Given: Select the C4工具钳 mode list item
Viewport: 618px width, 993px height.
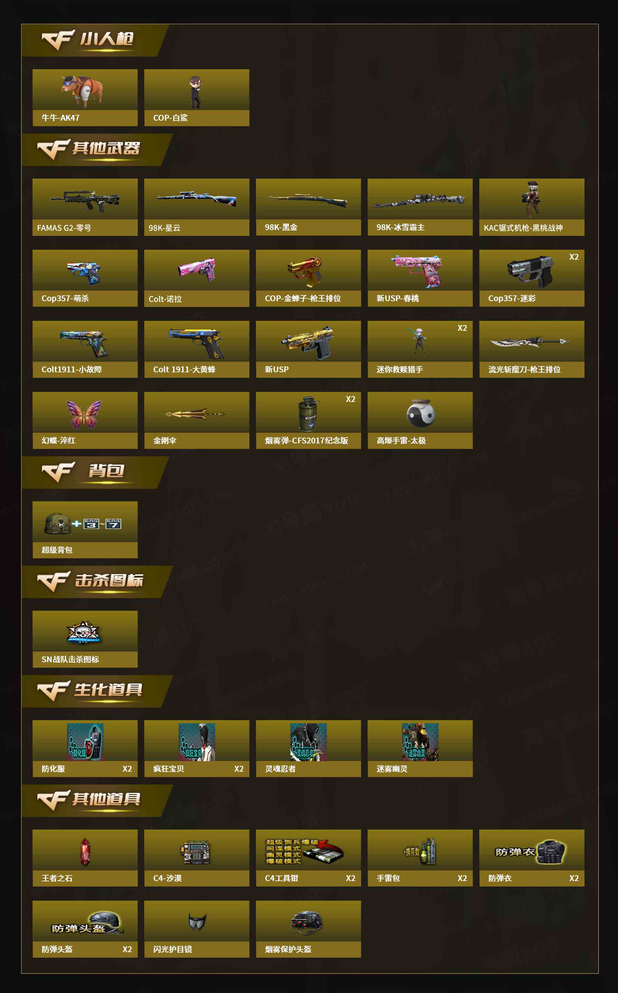Looking at the screenshot, I should (308, 858).
